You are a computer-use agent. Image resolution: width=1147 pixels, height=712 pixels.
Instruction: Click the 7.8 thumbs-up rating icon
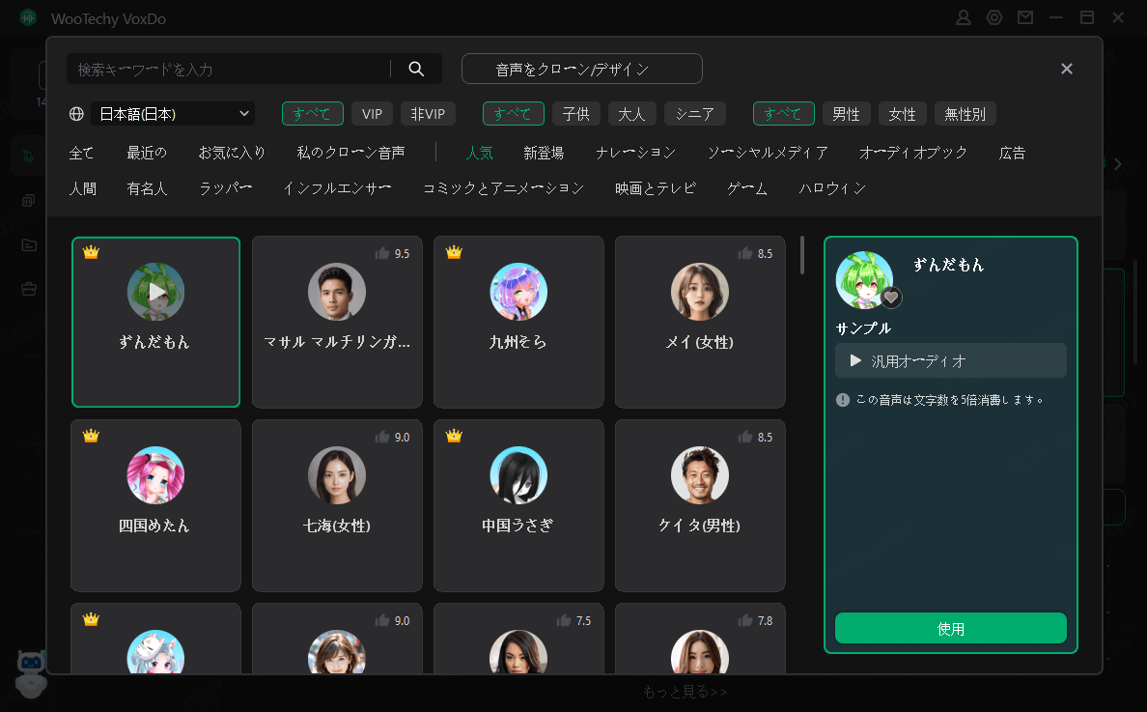point(744,620)
